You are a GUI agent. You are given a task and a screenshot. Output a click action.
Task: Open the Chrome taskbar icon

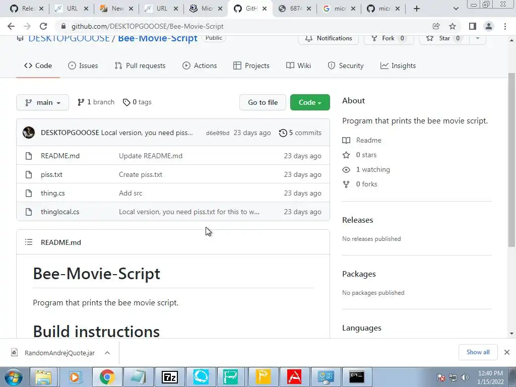point(107,377)
